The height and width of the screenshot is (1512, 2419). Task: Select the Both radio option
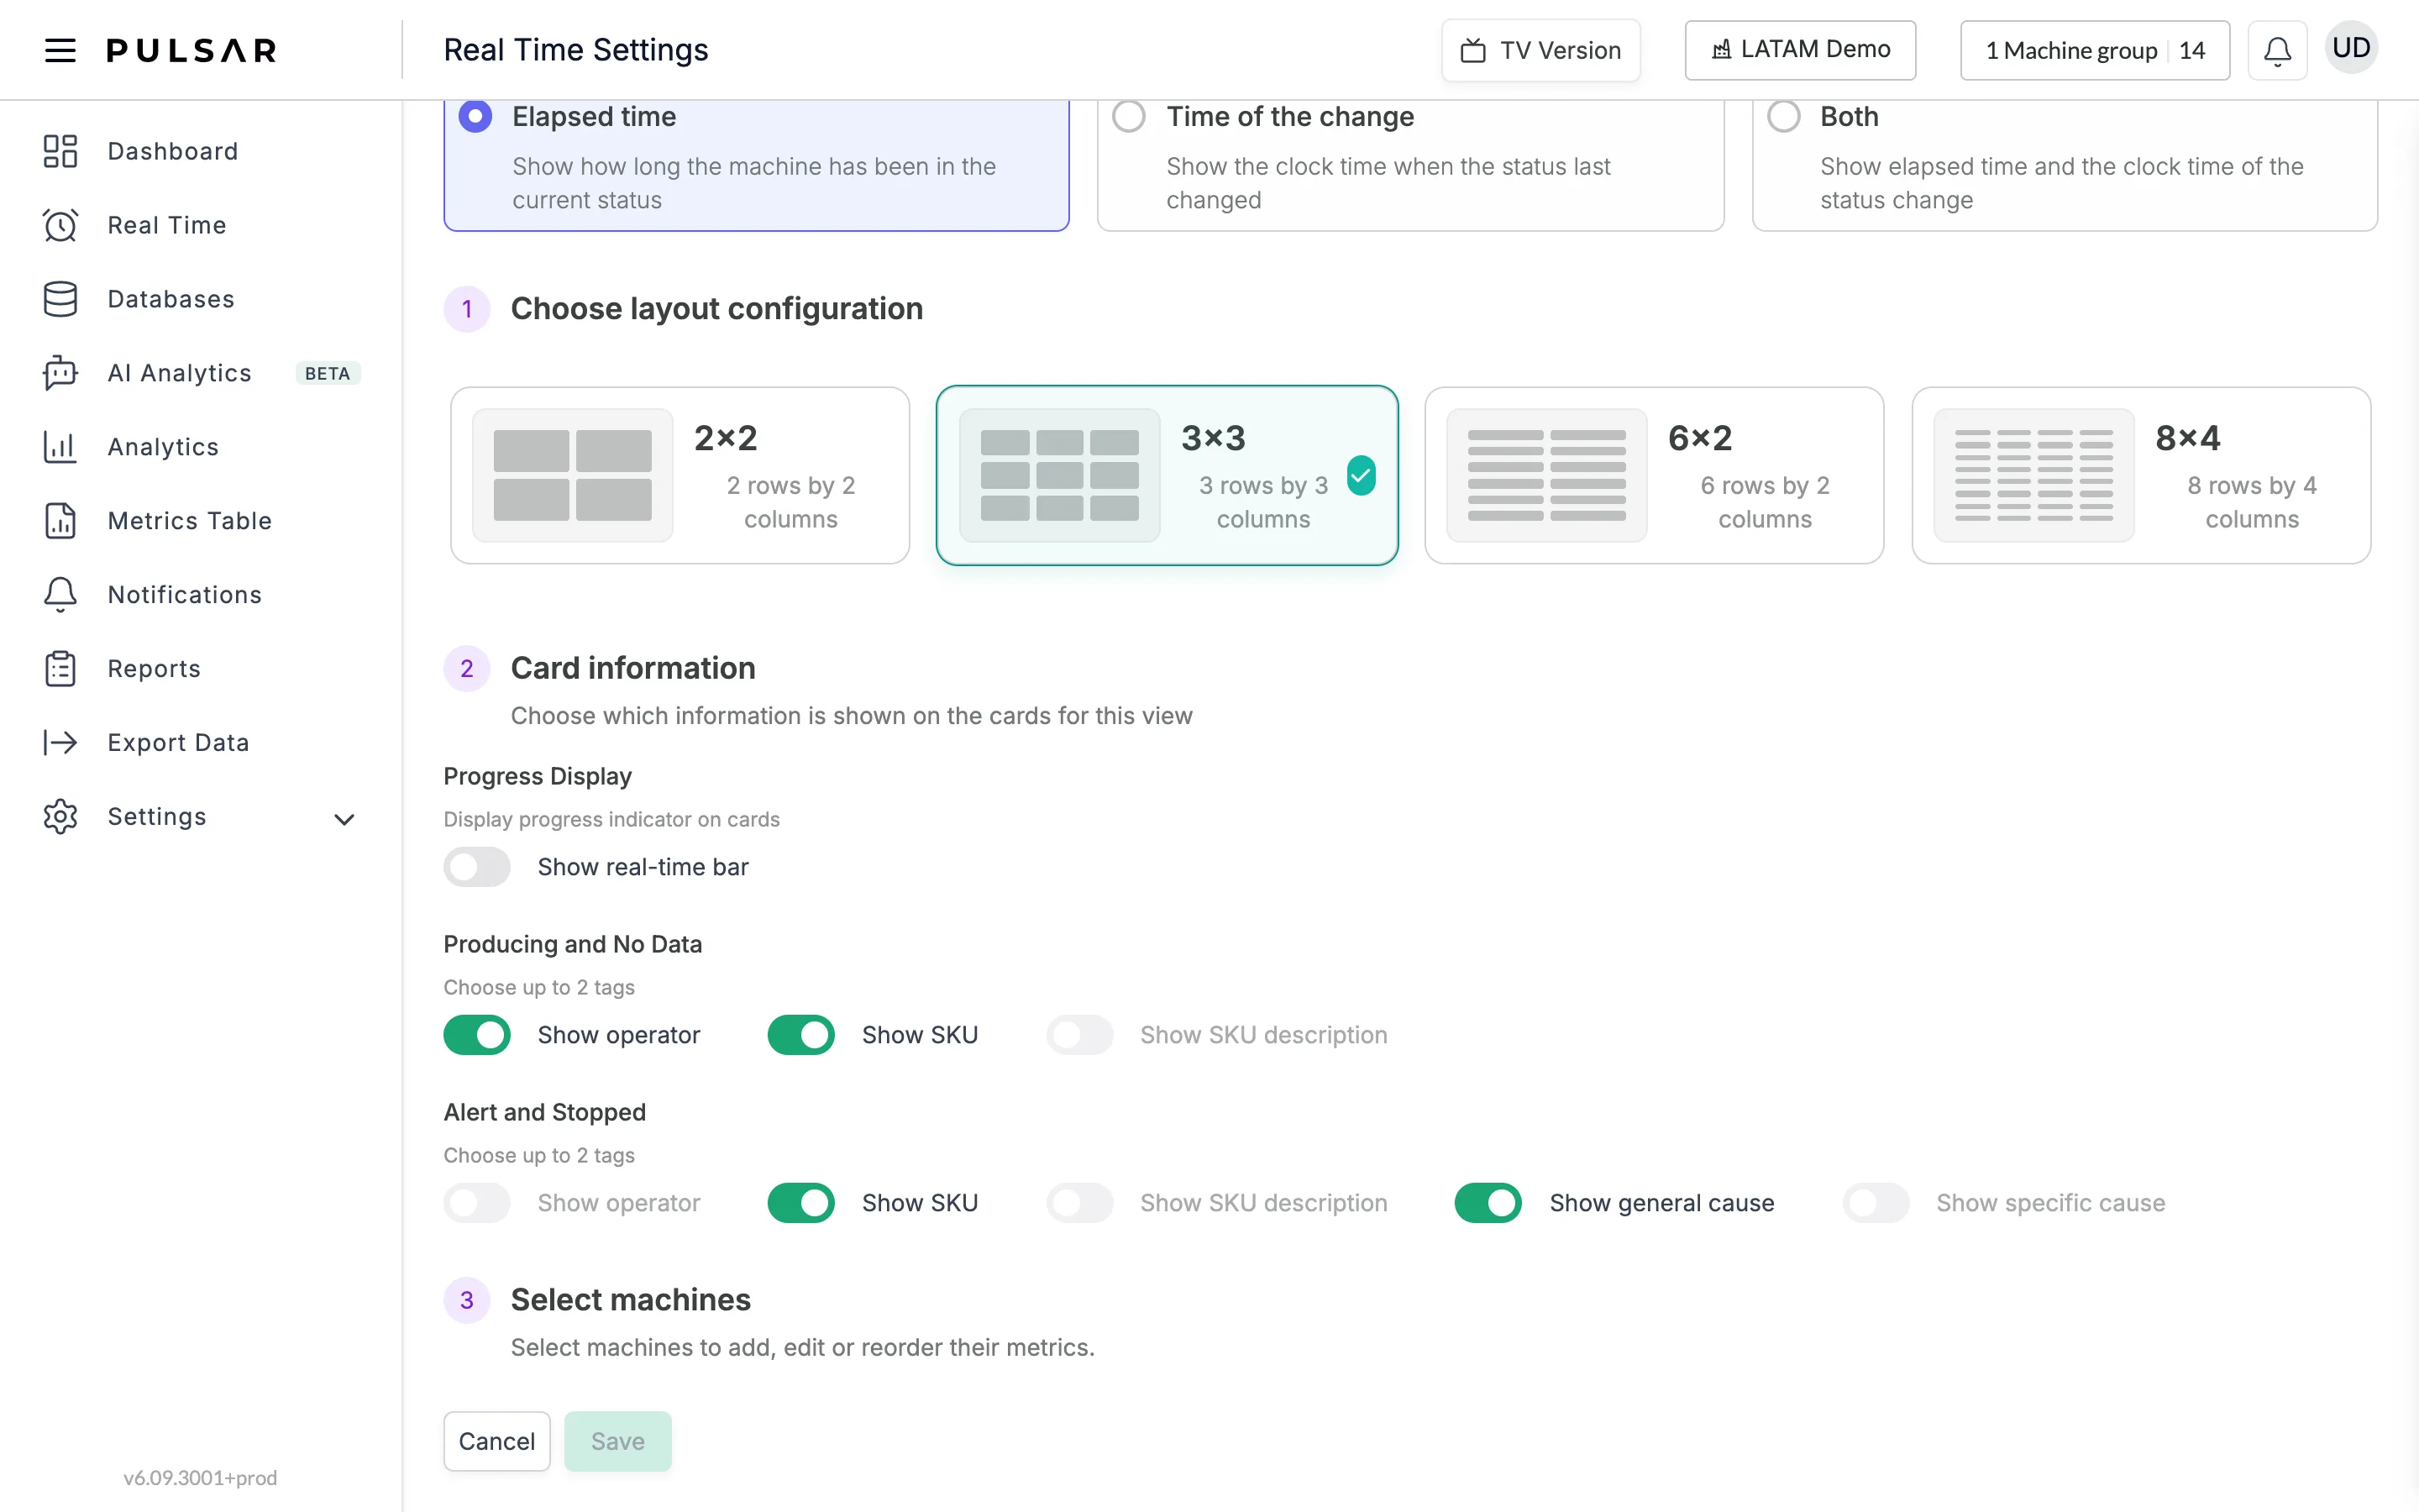coord(1784,117)
